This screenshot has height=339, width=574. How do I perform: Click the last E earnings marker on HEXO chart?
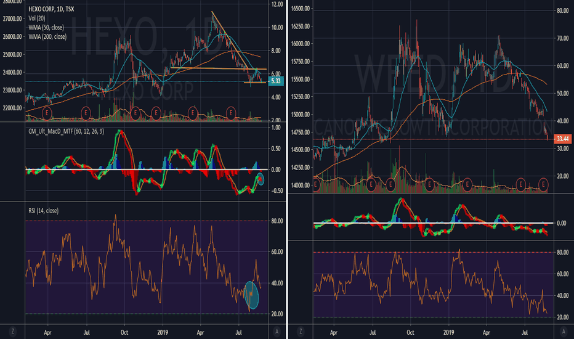point(230,113)
